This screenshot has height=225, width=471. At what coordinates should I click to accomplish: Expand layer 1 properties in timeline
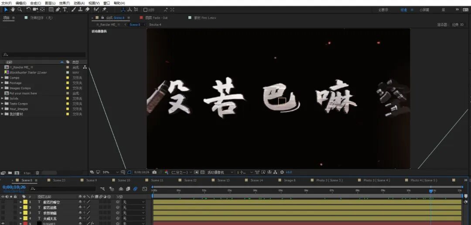point(21,202)
